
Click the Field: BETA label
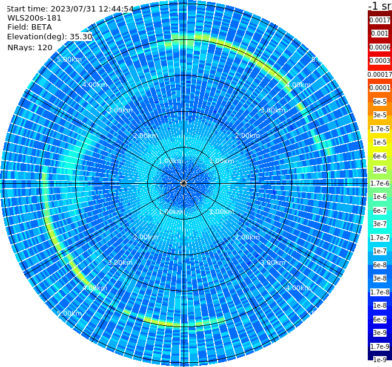pyautogui.click(x=30, y=27)
